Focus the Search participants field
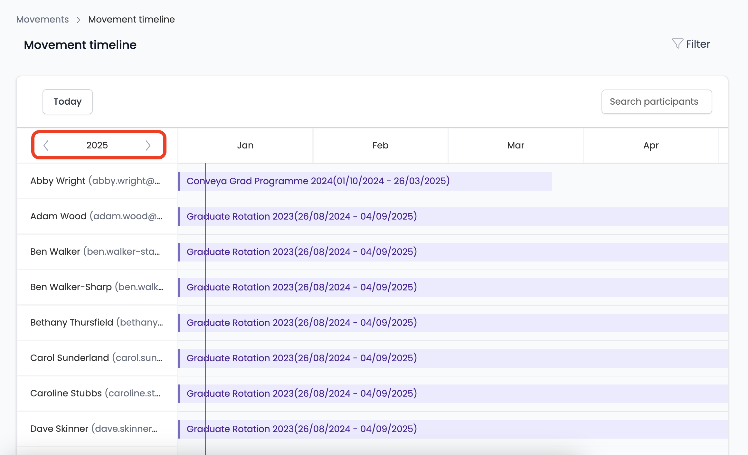 [657, 101]
